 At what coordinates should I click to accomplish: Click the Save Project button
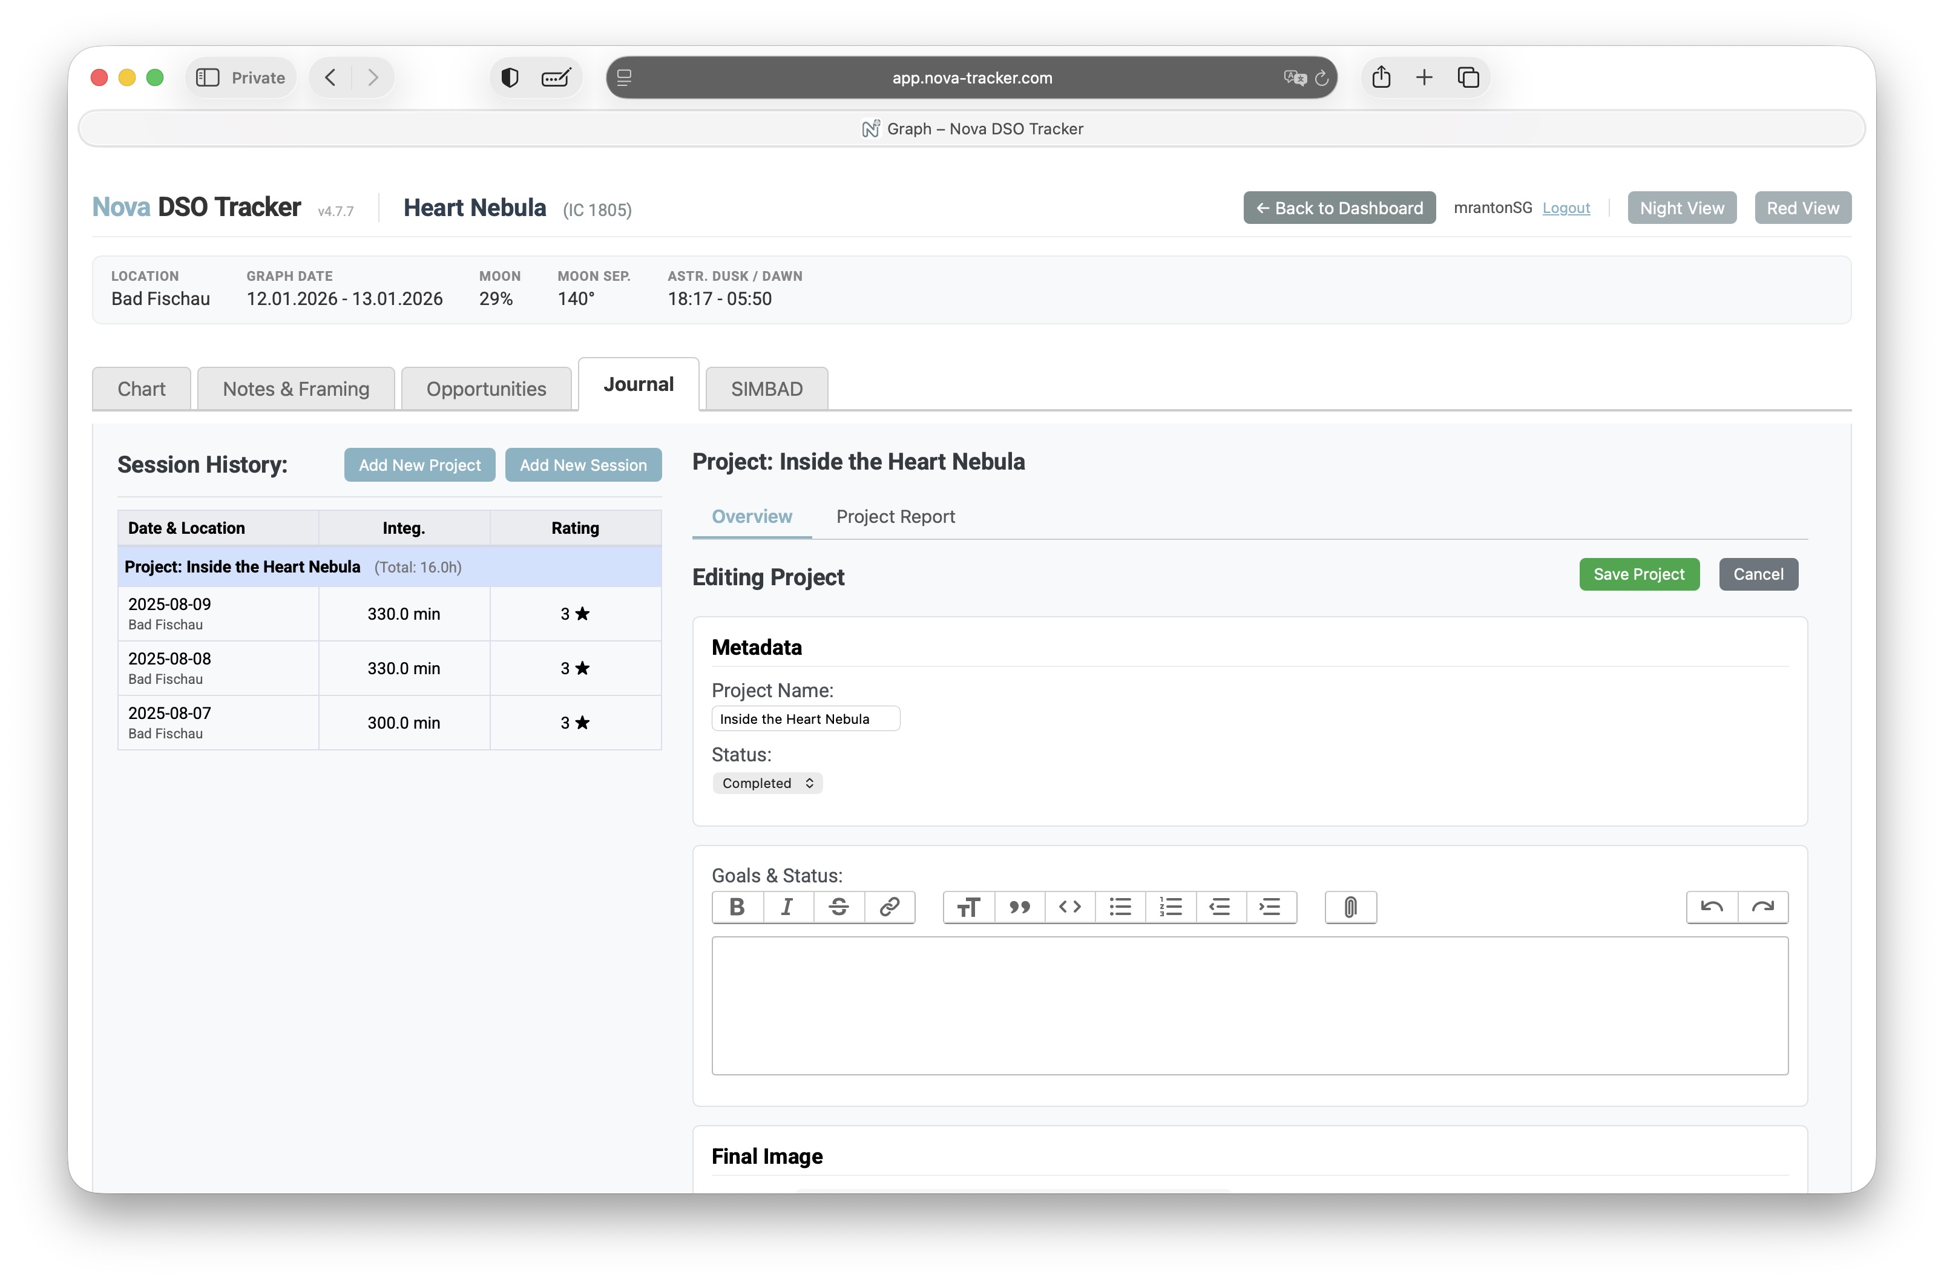pyautogui.click(x=1638, y=574)
